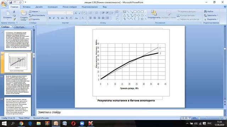Increase list indent level
The image size is (227, 127).
click(107, 13)
